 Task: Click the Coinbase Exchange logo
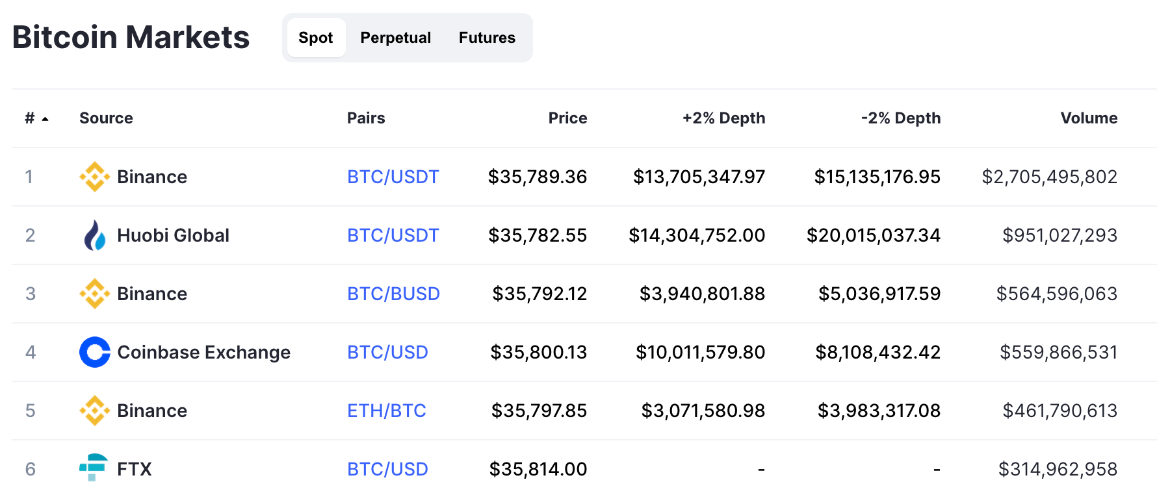(x=95, y=351)
